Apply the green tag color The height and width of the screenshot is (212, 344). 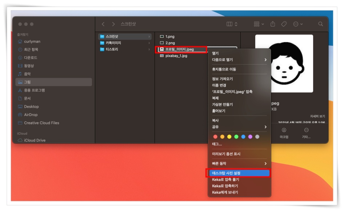coord(236,137)
